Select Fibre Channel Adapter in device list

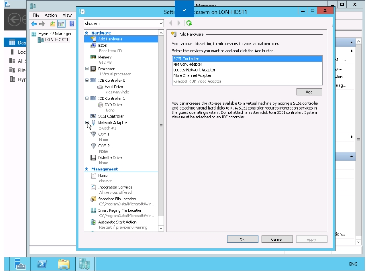coord(247,75)
